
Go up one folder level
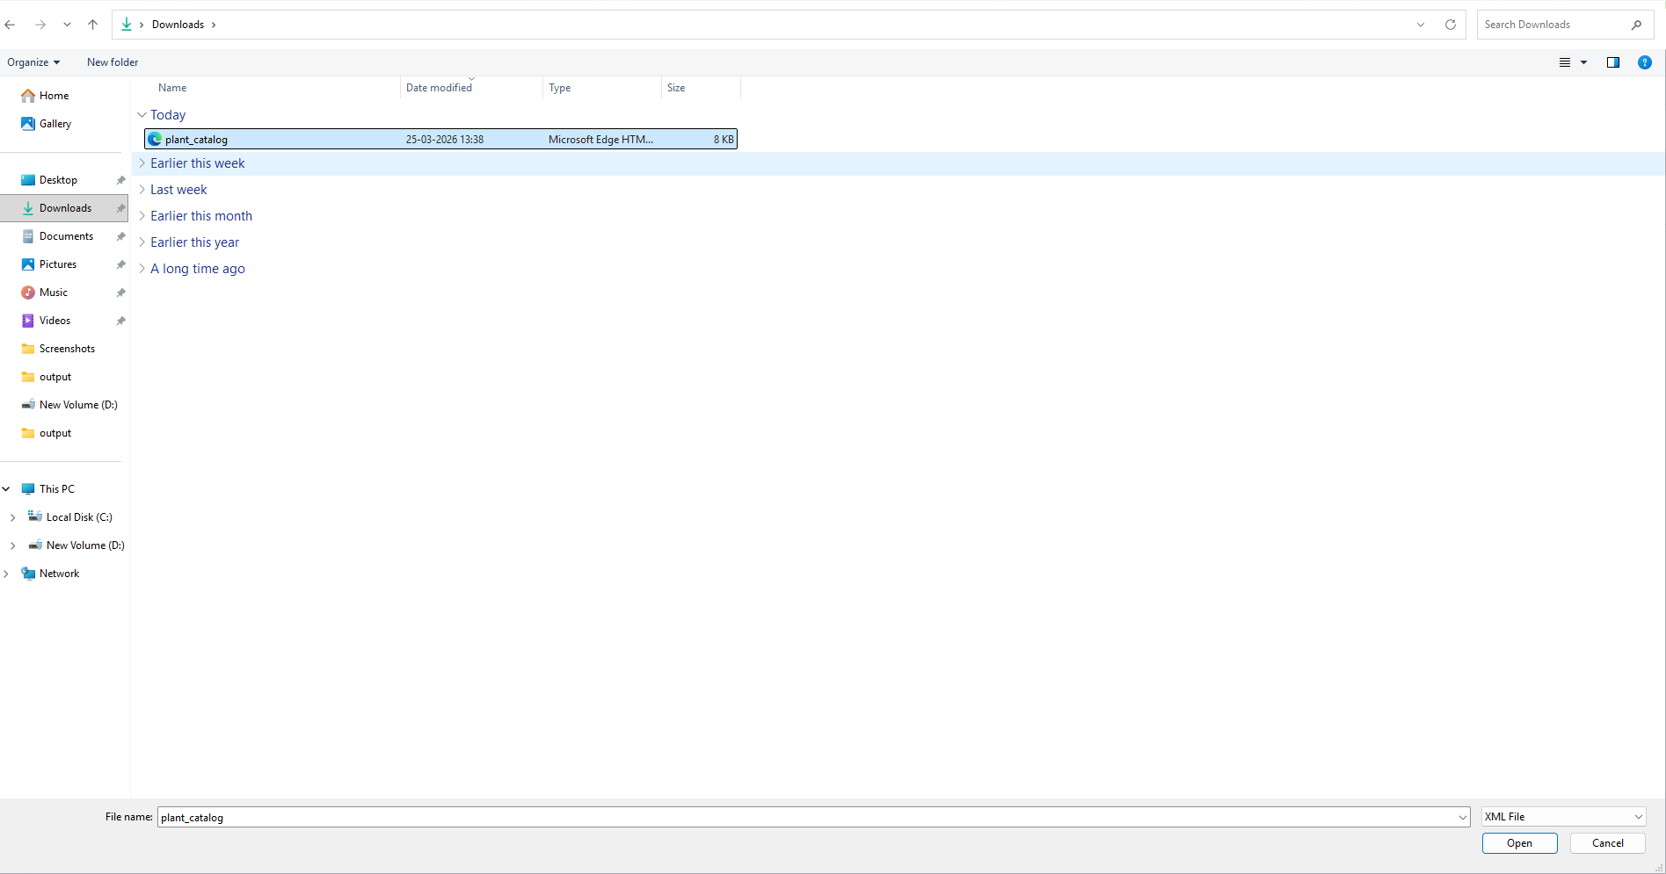(x=92, y=25)
